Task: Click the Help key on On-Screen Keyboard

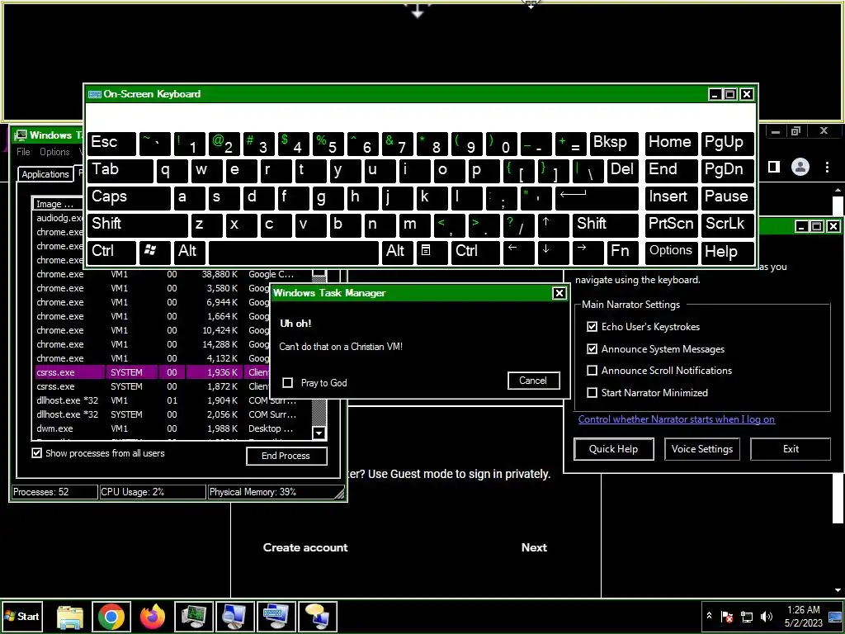Action: point(727,252)
